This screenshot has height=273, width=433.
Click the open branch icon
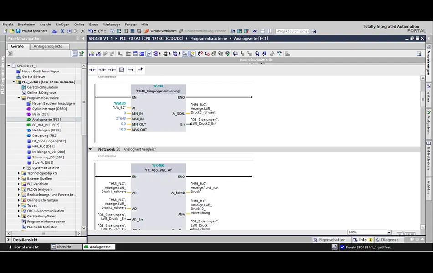[131, 70]
